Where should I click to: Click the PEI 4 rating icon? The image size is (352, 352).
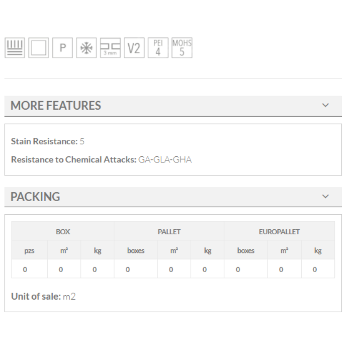pos(158,48)
